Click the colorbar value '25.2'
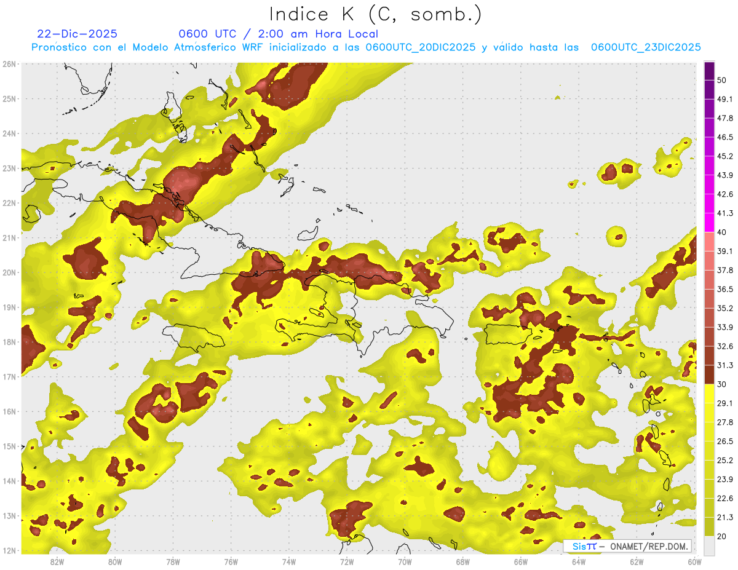This screenshot has width=738, height=570. 724,460
